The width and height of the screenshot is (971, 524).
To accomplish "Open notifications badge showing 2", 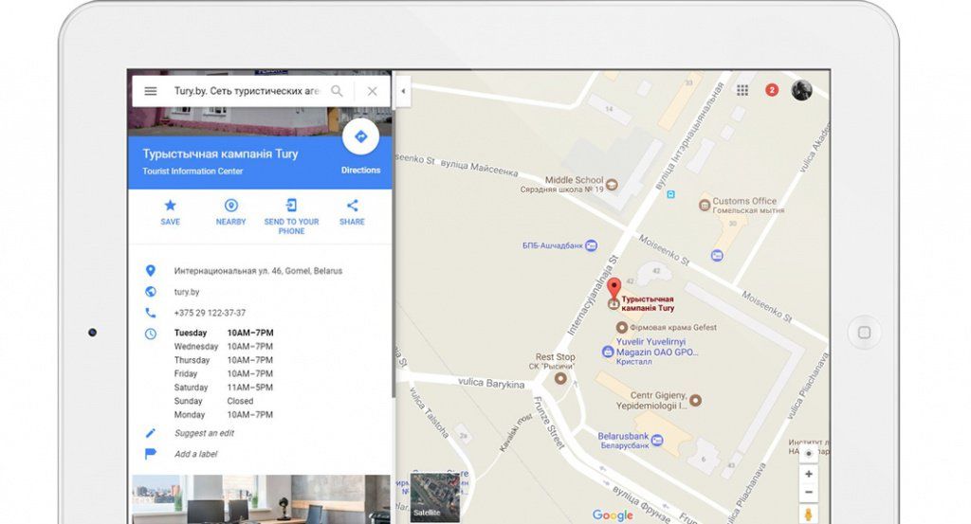I will point(772,90).
